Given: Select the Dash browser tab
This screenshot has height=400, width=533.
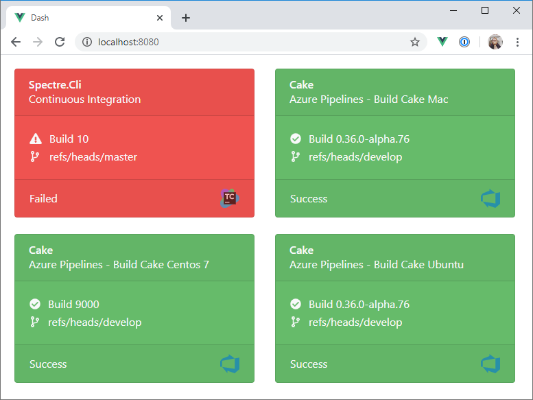Looking at the screenshot, I should pos(88,18).
